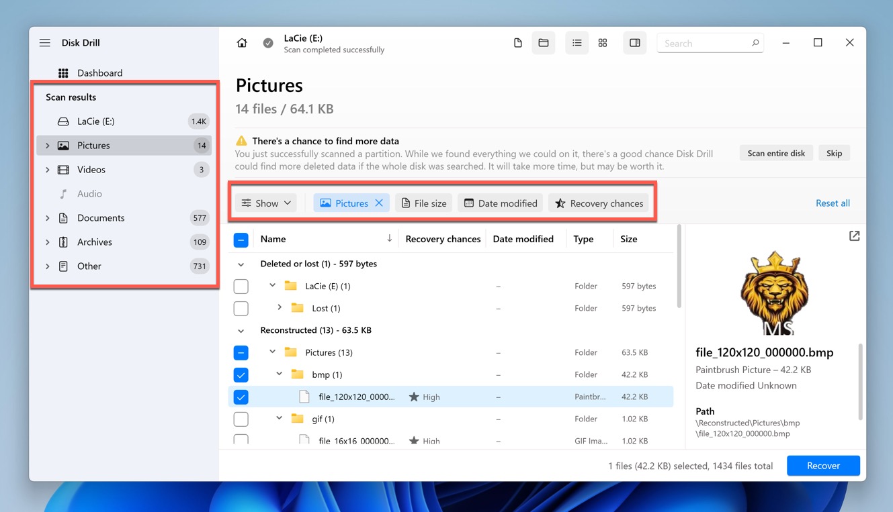This screenshot has width=893, height=512.
Task: Collapse the gif (1) folder
Action: point(280,419)
